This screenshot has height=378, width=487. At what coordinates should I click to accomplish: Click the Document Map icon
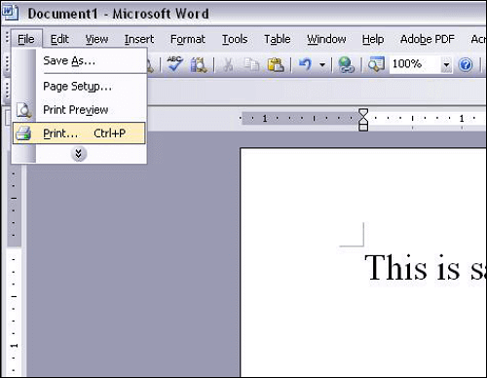(376, 64)
